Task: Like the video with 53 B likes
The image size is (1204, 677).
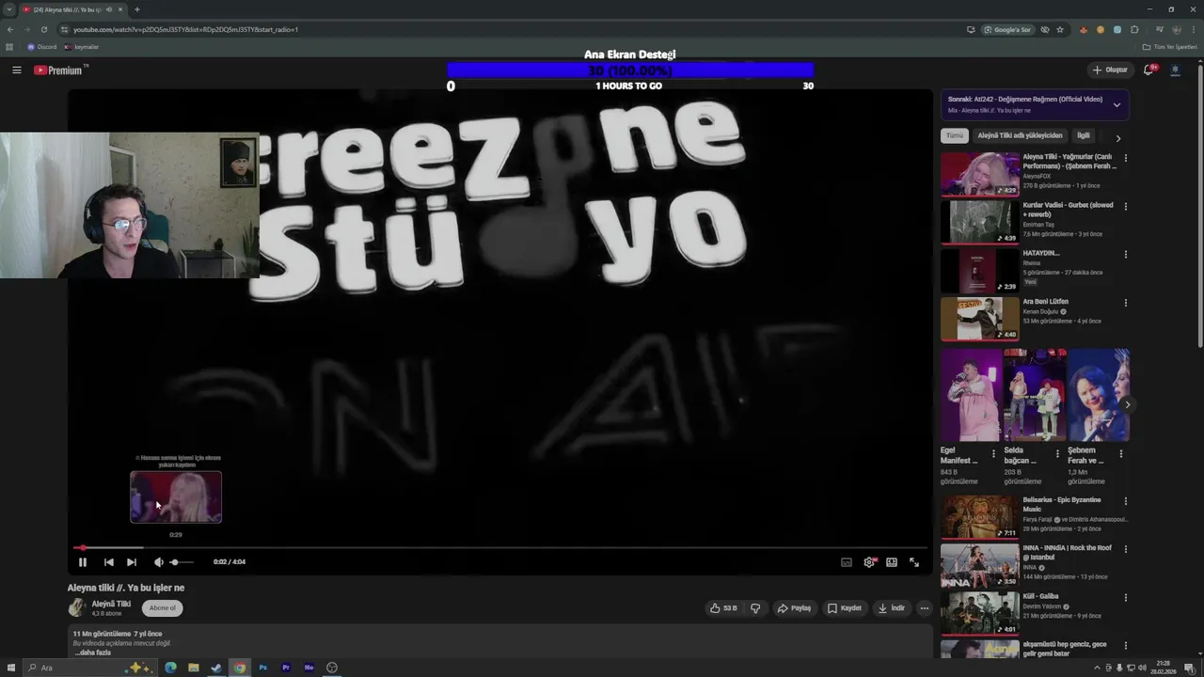Action: pos(723,608)
